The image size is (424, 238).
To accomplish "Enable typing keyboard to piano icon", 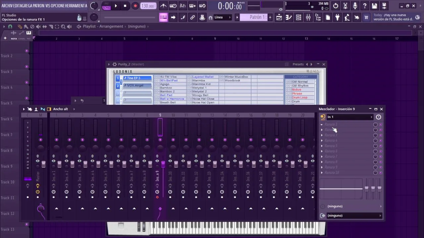I will [163, 18].
